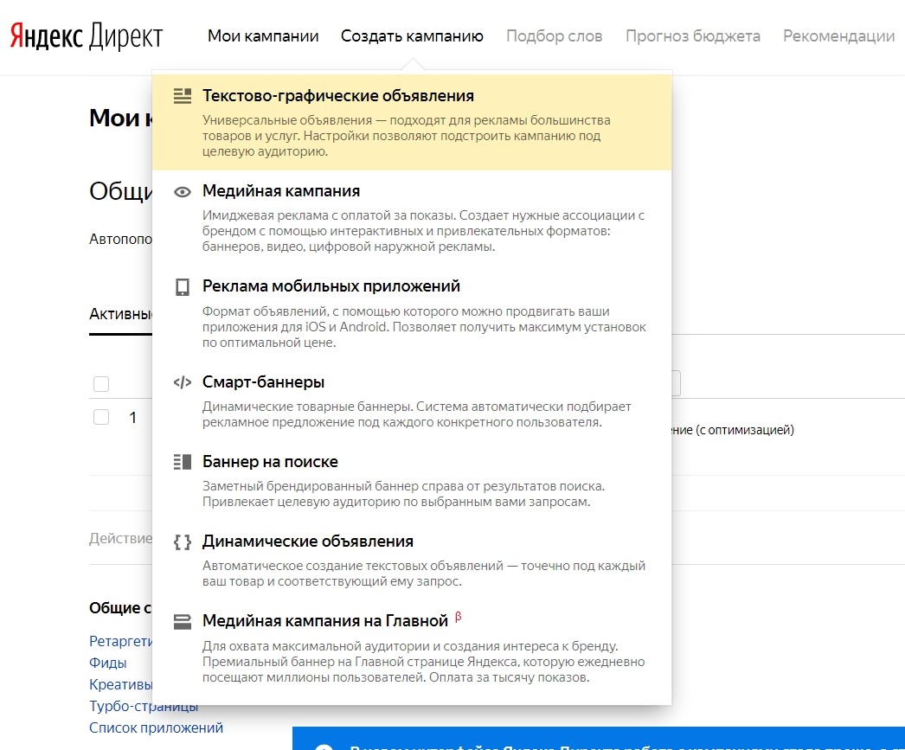905x750 pixels.
Task: Collapse the Создать кампанию dropdown menu
Action: [412, 36]
